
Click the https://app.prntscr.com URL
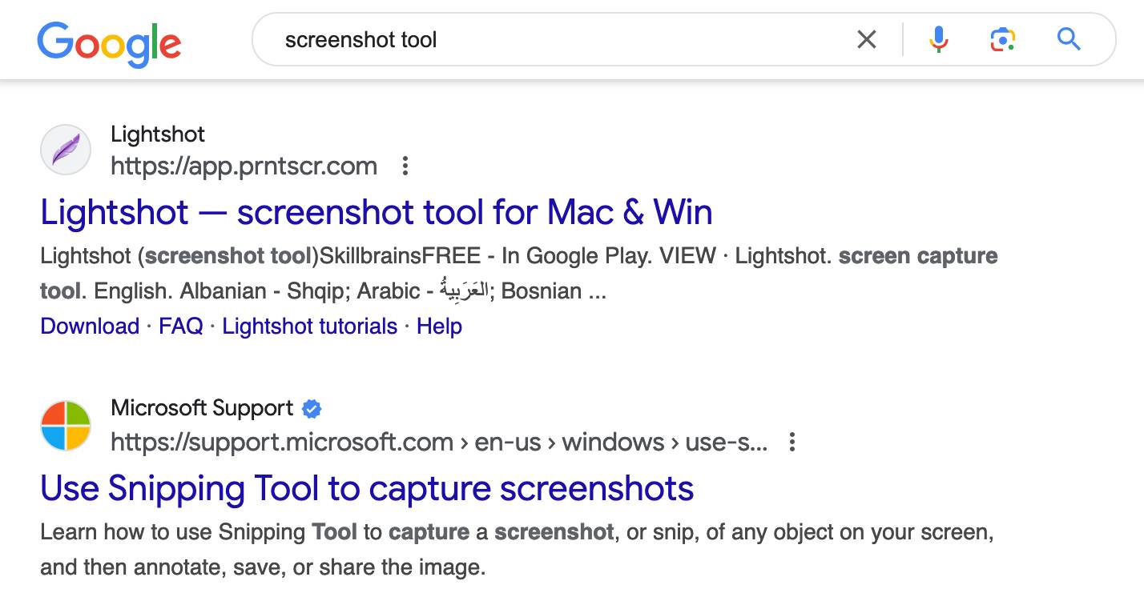click(x=244, y=166)
